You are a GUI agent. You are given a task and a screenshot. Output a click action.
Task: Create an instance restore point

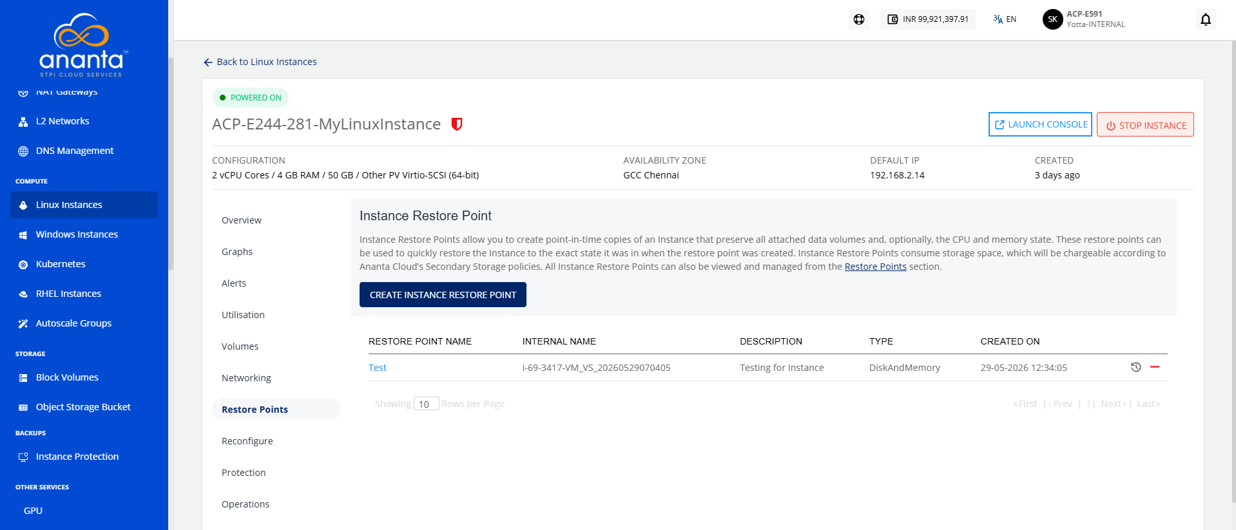[x=443, y=295]
